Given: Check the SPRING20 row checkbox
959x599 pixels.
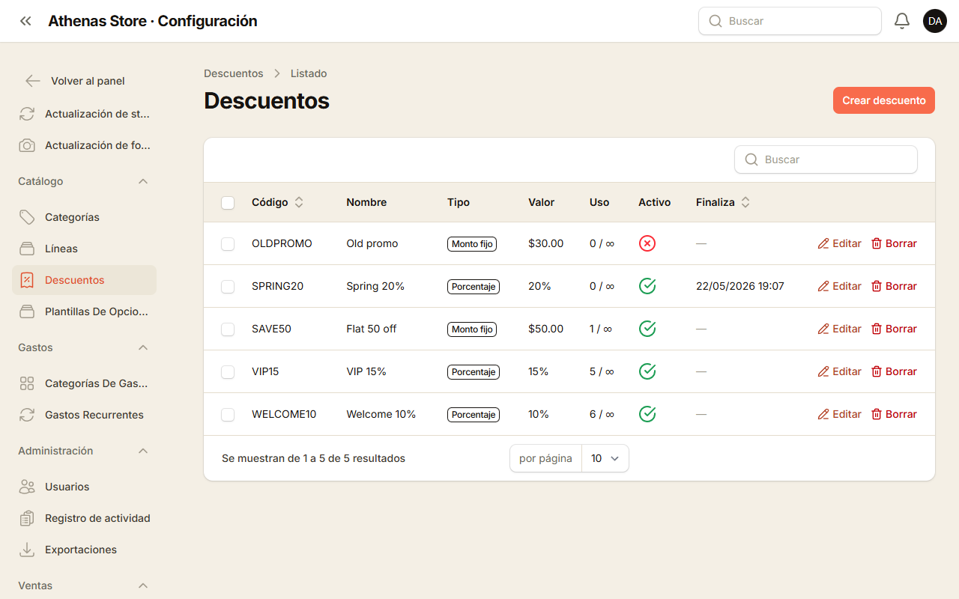Looking at the screenshot, I should click(228, 286).
